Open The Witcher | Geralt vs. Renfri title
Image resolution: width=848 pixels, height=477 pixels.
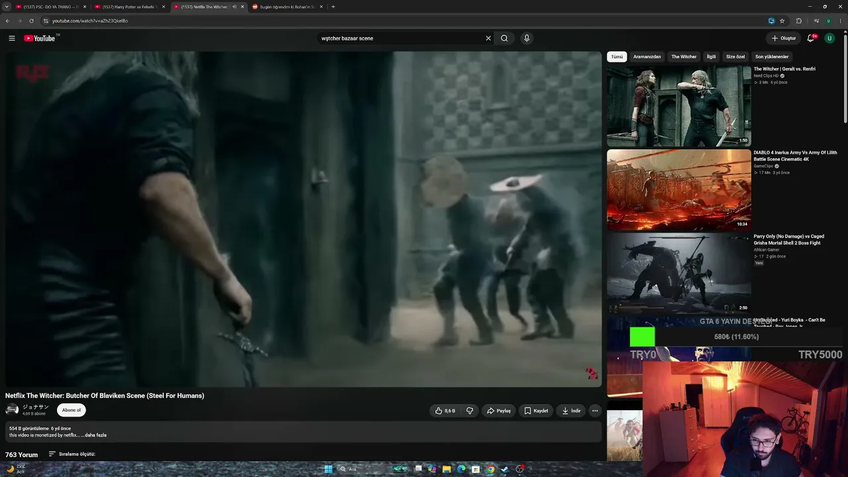[x=784, y=69]
